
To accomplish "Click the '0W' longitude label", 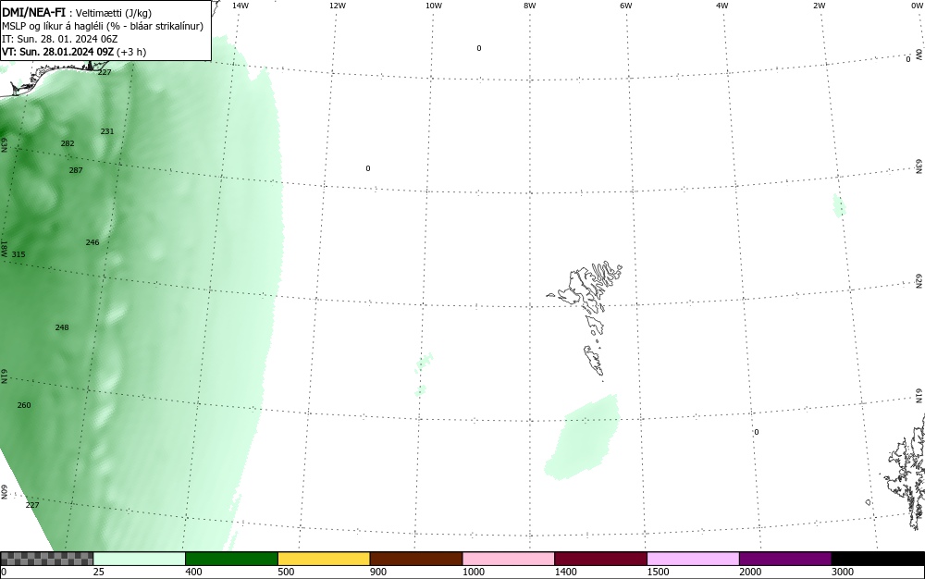I will click(x=916, y=6).
